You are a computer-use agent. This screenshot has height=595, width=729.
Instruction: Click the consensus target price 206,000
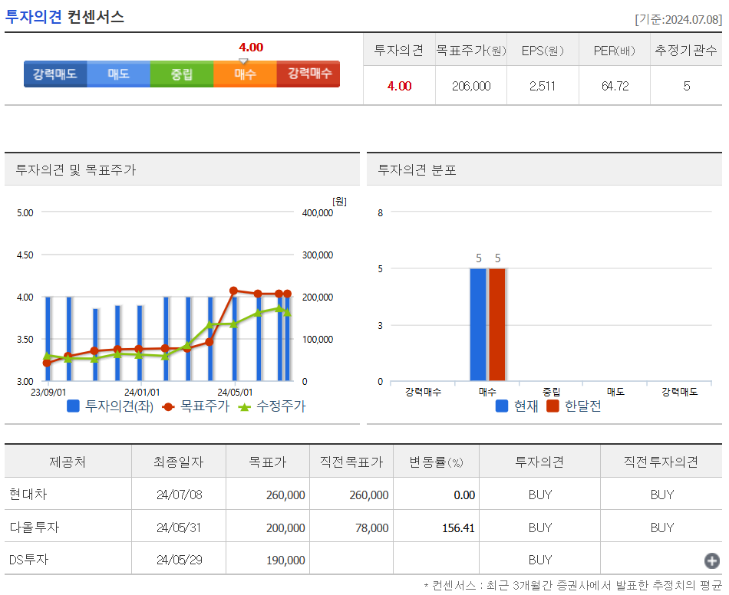click(471, 86)
